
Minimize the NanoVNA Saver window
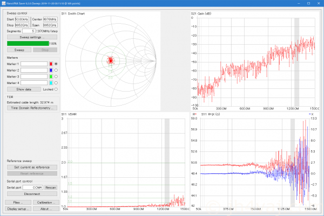(x=299, y=3)
